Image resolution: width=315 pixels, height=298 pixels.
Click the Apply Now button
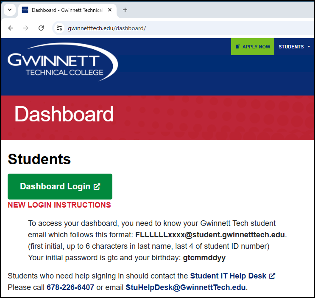[253, 47]
